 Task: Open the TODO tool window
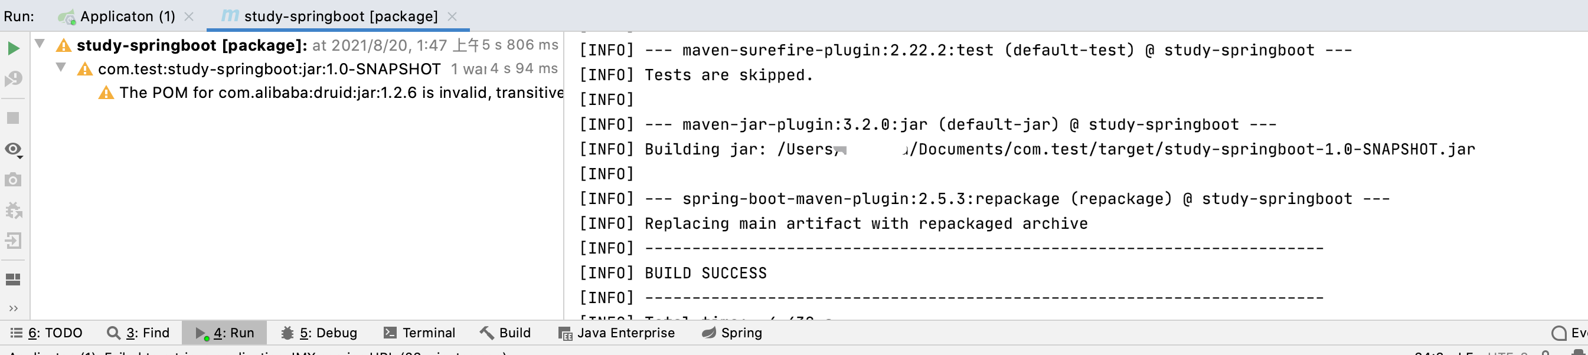point(47,333)
